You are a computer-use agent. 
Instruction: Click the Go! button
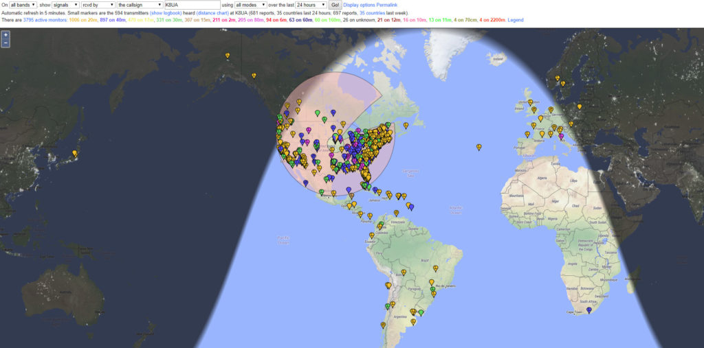tap(335, 5)
